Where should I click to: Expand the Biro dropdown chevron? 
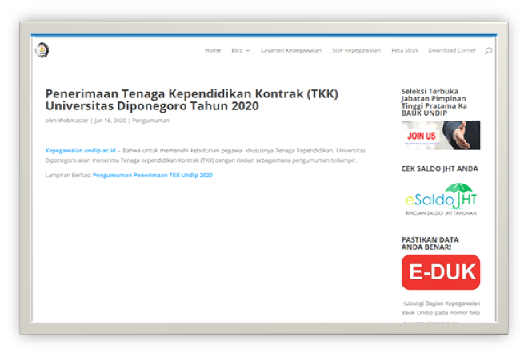pos(247,51)
